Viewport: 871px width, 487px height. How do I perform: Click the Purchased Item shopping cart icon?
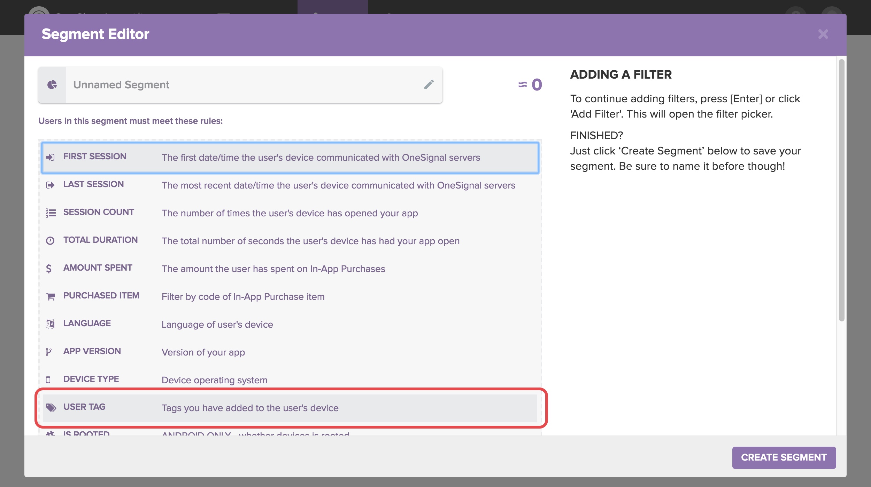tap(51, 296)
